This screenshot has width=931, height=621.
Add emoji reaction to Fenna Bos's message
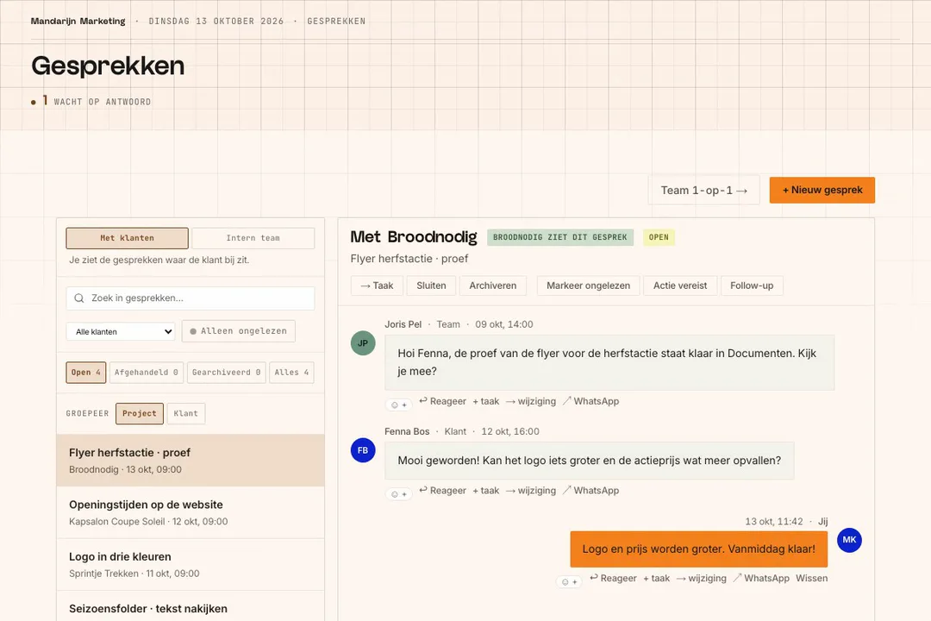pyautogui.click(x=399, y=494)
